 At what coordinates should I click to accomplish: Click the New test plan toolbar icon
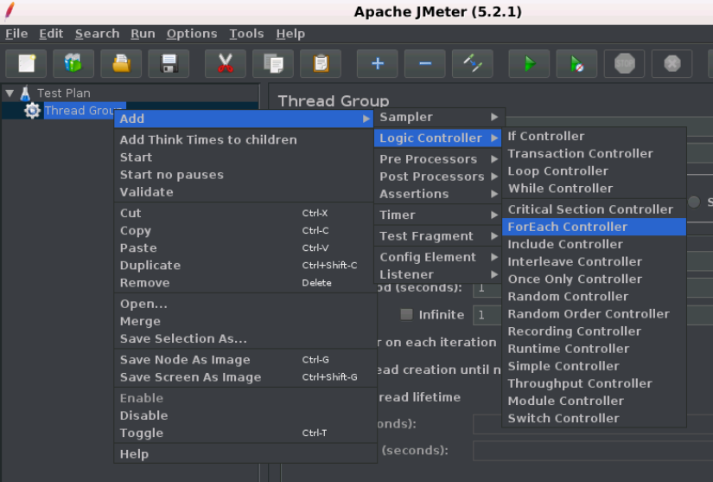[x=26, y=63]
